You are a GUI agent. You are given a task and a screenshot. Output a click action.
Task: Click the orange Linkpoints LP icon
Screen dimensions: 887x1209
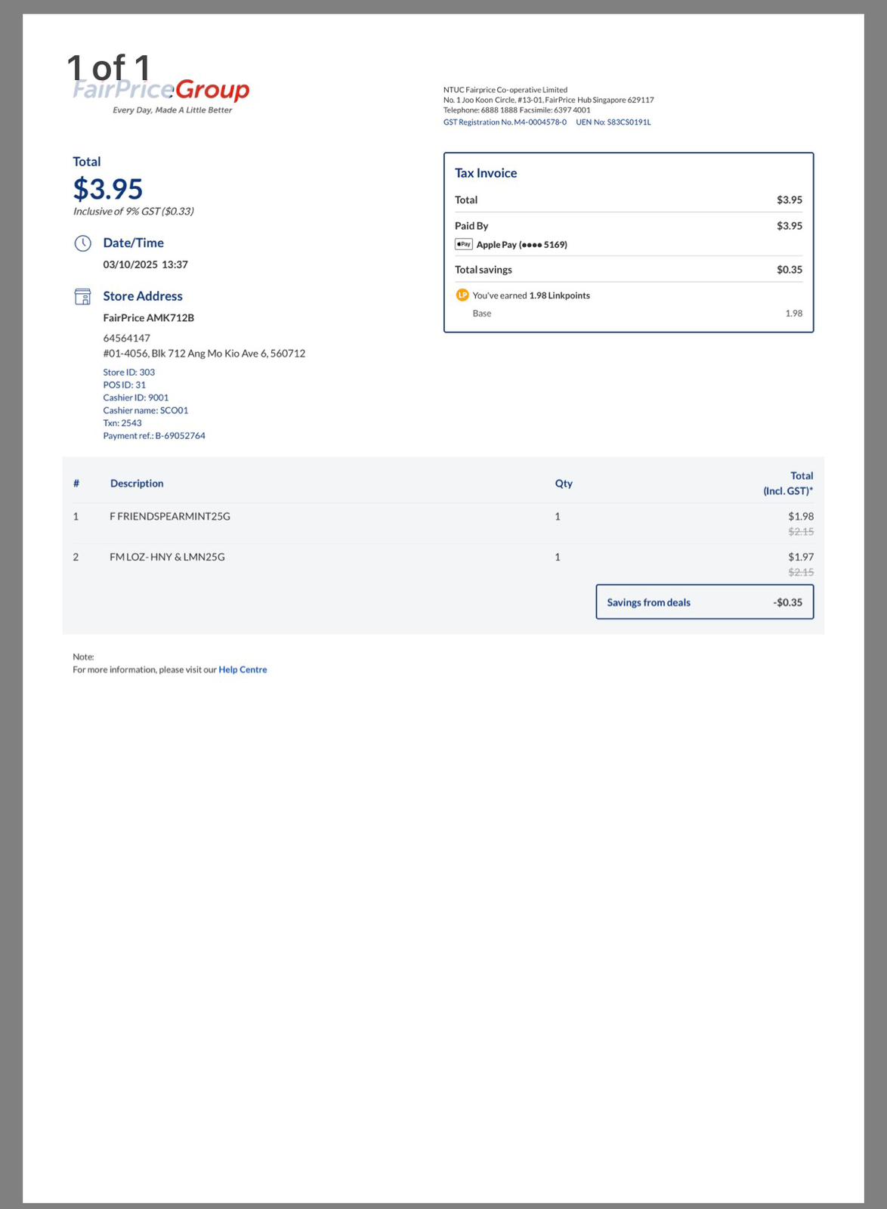pyautogui.click(x=462, y=295)
